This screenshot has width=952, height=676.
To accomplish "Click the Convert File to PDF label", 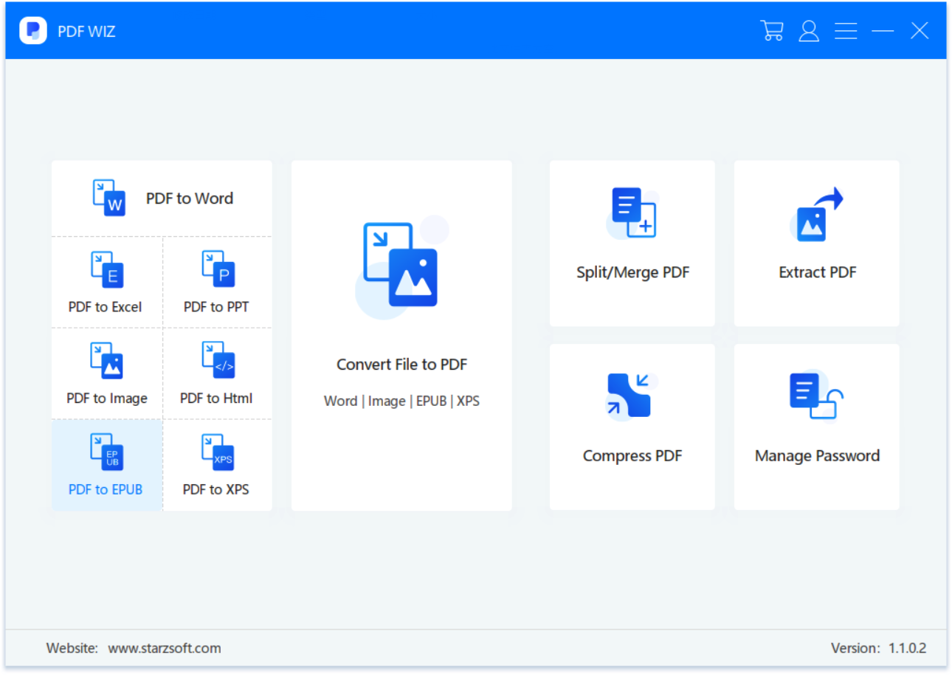I will (401, 365).
